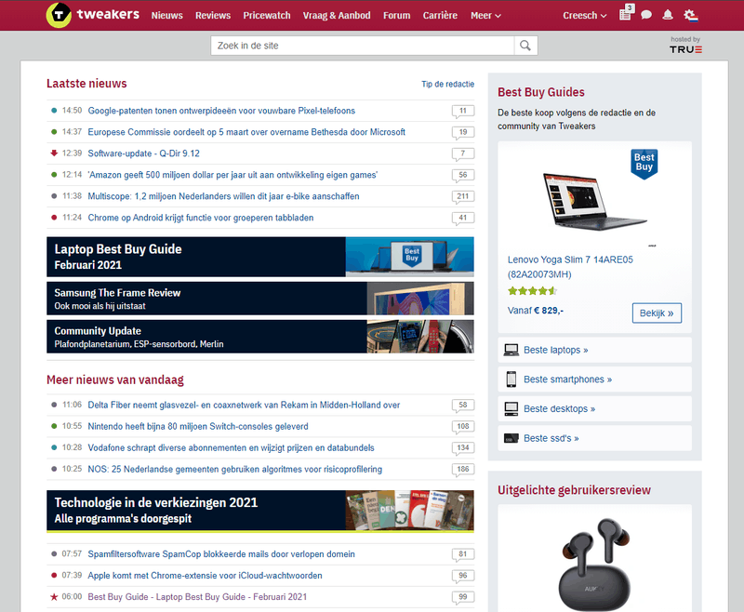Click the desktop icon beside Beste desktops

[x=511, y=409]
